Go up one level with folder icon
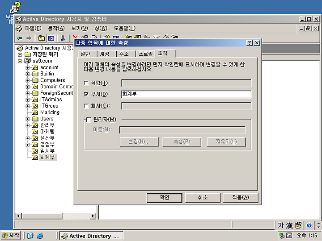The width and height of the screenshot is (322, 241). click(42, 38)
